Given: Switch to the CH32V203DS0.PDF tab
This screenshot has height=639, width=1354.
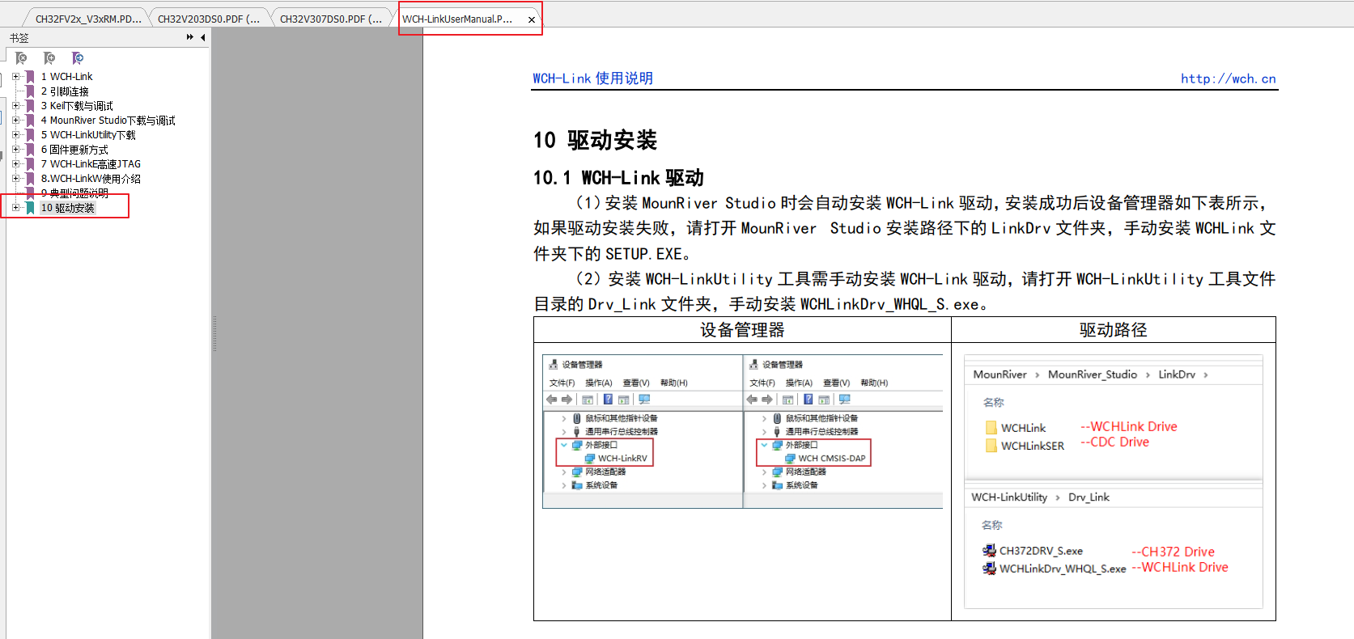Looking at the screenshot, I should pyautogui.click(x=209, y=19).
